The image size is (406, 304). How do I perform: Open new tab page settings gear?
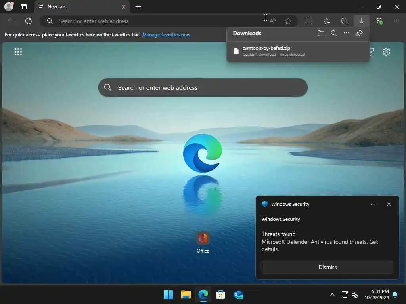pos(386,52)
